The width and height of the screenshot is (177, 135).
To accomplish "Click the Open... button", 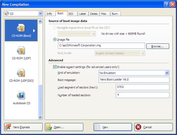I will (64, 127).
